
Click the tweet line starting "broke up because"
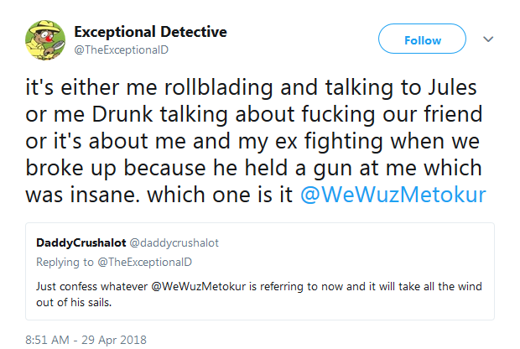[253, 168]
